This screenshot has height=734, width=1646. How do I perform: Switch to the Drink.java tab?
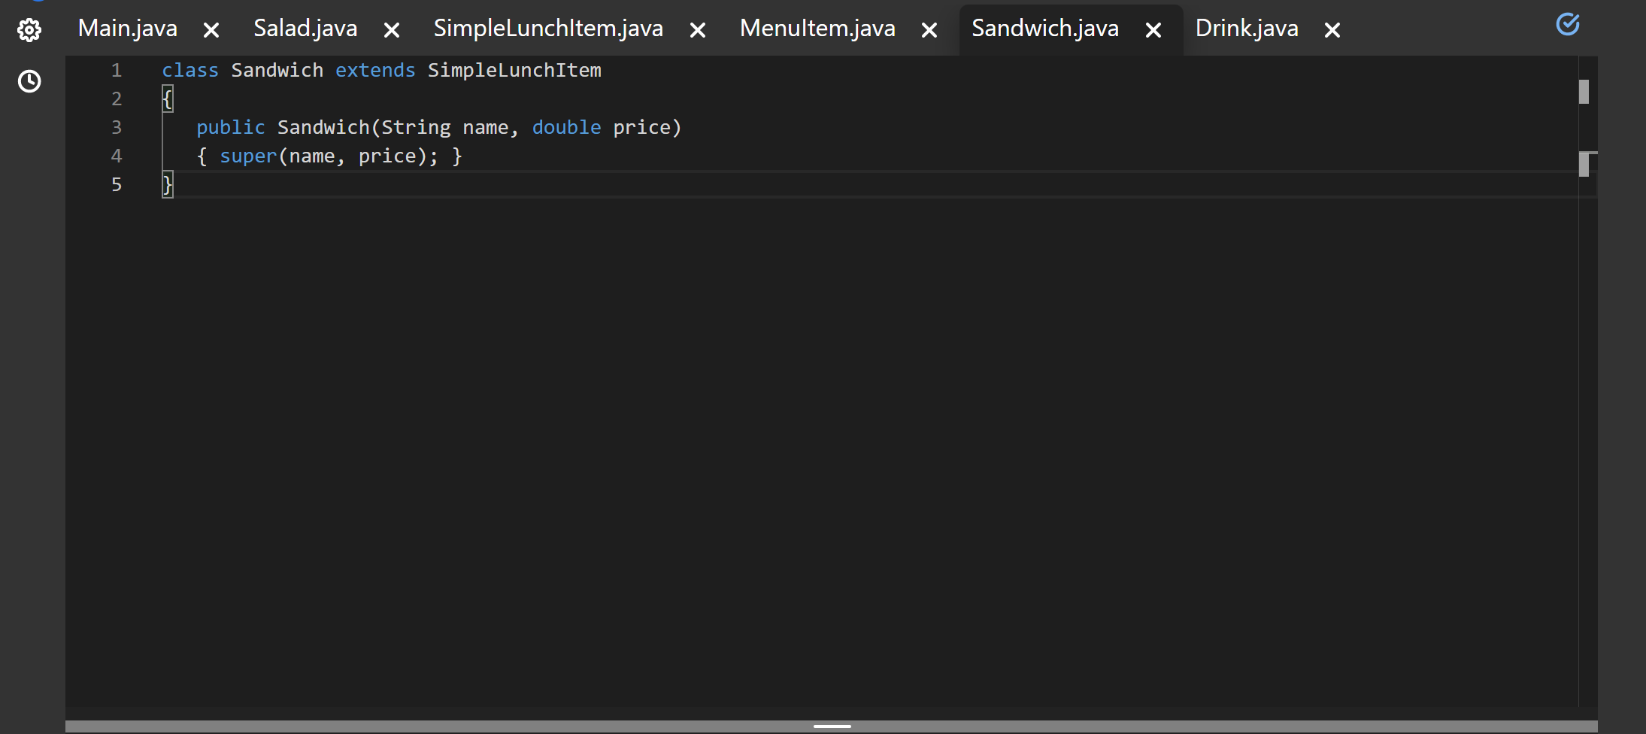[x=1247, y=29]
